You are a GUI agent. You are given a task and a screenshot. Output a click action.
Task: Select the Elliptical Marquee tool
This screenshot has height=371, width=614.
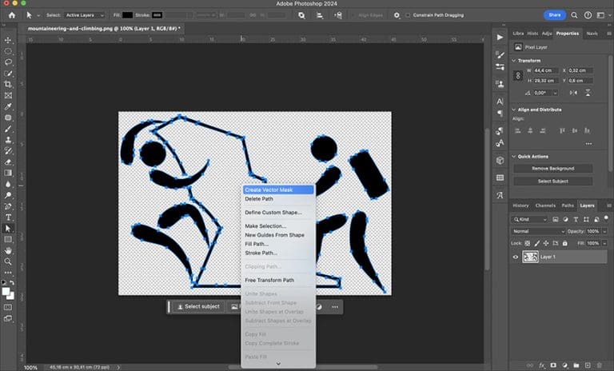pos(8,51)
